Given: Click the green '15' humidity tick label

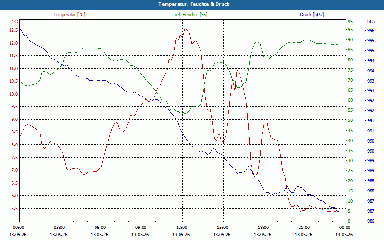Looking at the screenshot, I should tap(350, 191).
